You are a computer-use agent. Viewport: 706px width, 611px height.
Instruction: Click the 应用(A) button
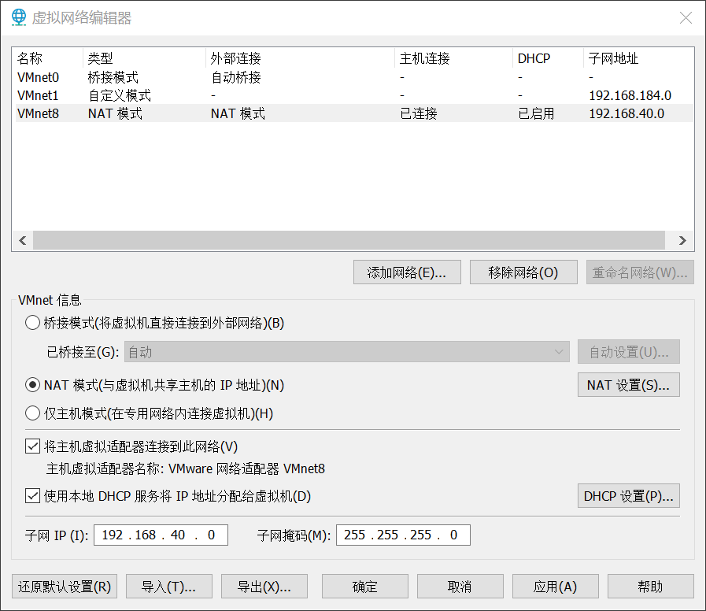point(555,587)
